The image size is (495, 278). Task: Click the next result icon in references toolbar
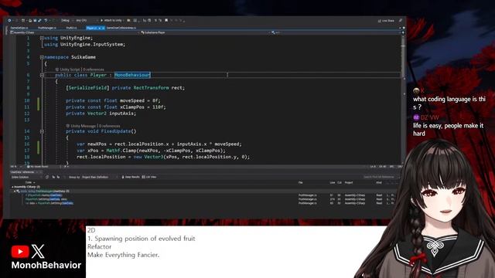[x=58, y=177]
